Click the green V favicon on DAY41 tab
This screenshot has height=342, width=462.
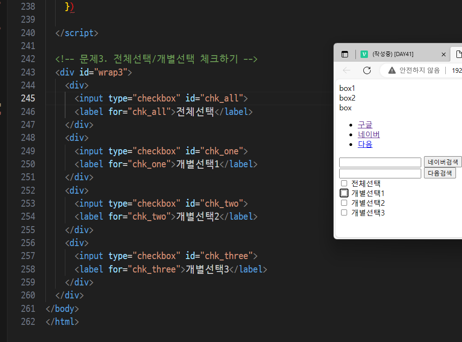[364, 54]
